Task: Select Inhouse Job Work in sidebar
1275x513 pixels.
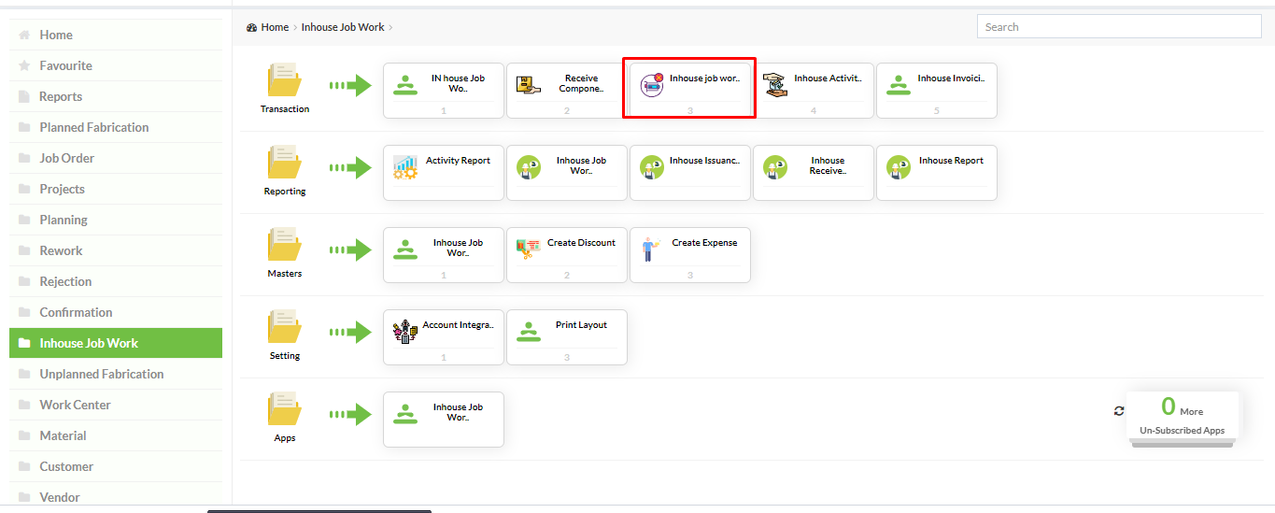Action: [x=116, y=343]
